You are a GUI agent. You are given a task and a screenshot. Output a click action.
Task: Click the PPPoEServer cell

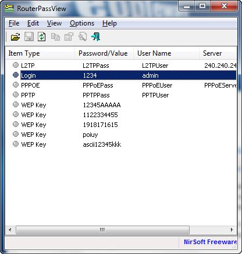(220, 85)
